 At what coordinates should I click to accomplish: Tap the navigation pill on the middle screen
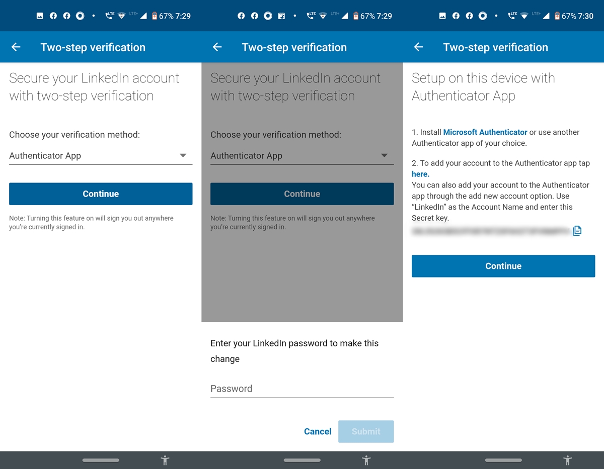(x=302, y=460)
